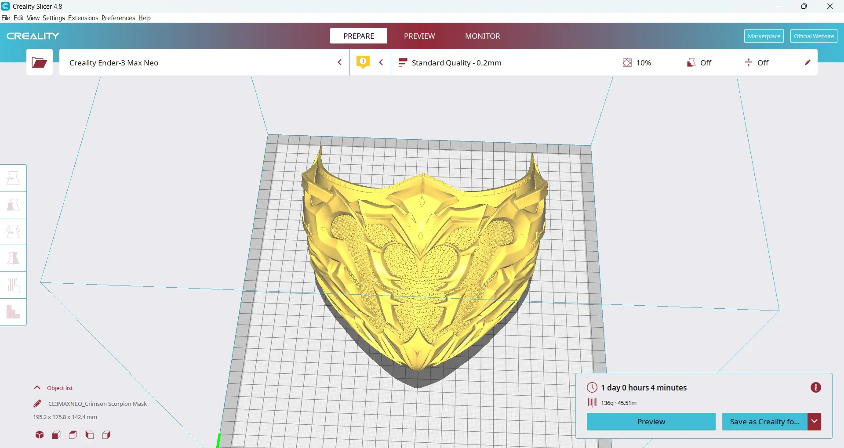The width and height of the screenshot is (844, 448).
Task: Open the Edit menu
Action: coord(18,18)
